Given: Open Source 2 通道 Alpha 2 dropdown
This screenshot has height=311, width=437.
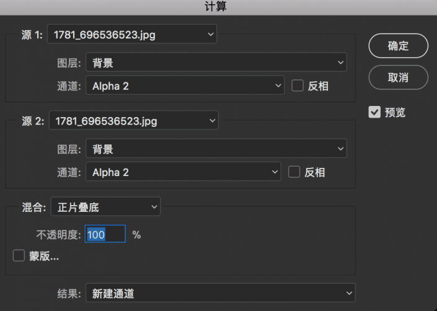Looking at the screenshot, I should point(183,172).
